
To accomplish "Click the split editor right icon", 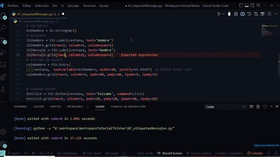I will (x=269, y=14).
